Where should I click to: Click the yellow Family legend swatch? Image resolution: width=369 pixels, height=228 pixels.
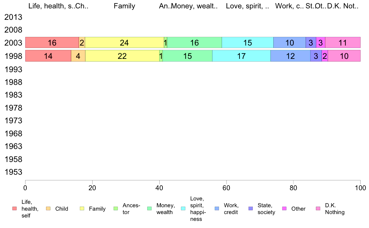click(x=82, y=209)
